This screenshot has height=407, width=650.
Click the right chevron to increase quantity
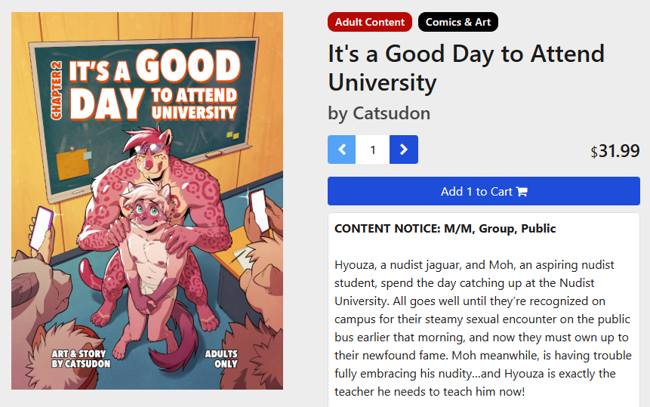(404, 150)
